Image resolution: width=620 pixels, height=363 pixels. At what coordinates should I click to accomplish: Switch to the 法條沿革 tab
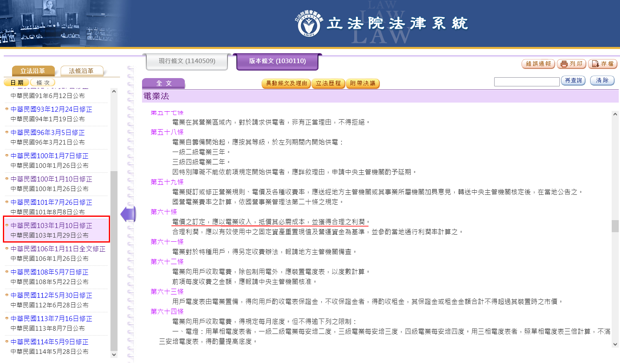(81, 71)
